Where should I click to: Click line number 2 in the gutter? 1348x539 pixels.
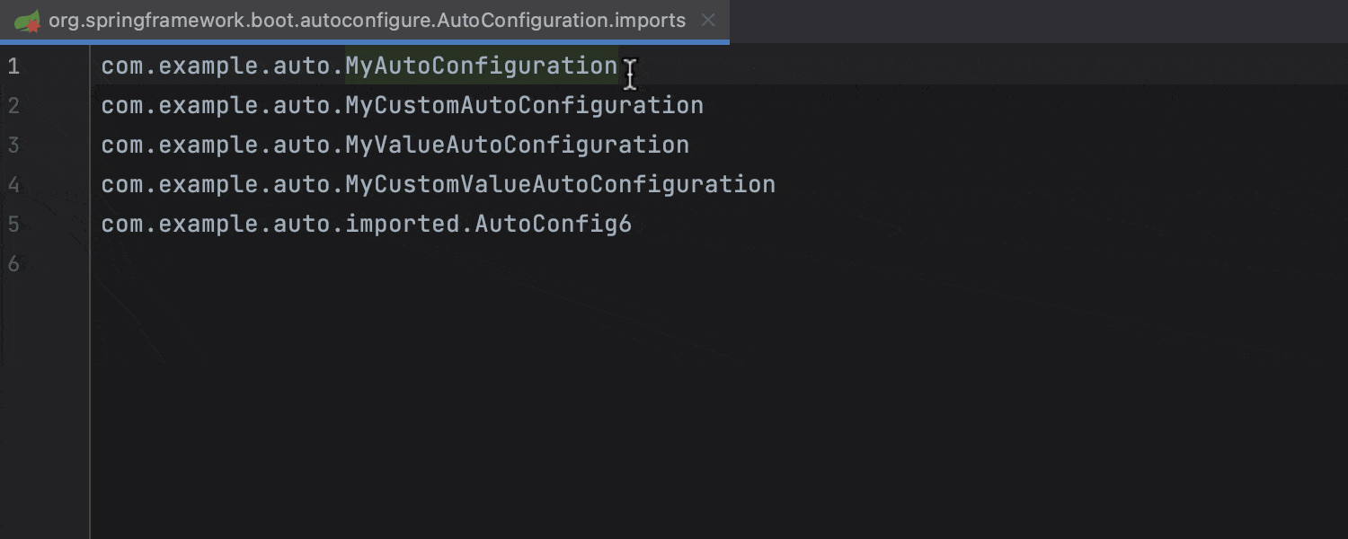[x=13, y=105]
